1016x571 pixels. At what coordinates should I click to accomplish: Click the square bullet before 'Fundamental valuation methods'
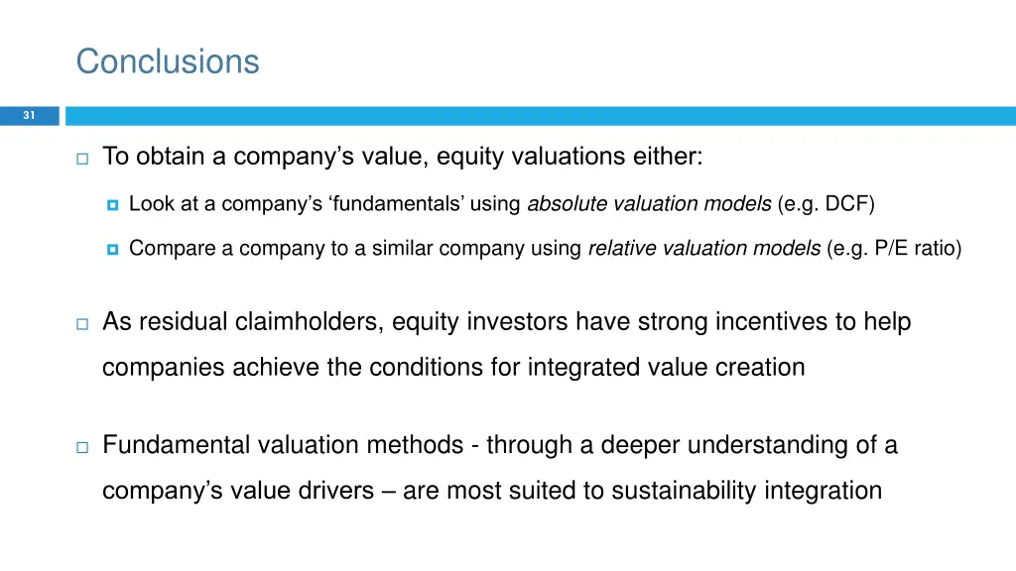point(82,447)
